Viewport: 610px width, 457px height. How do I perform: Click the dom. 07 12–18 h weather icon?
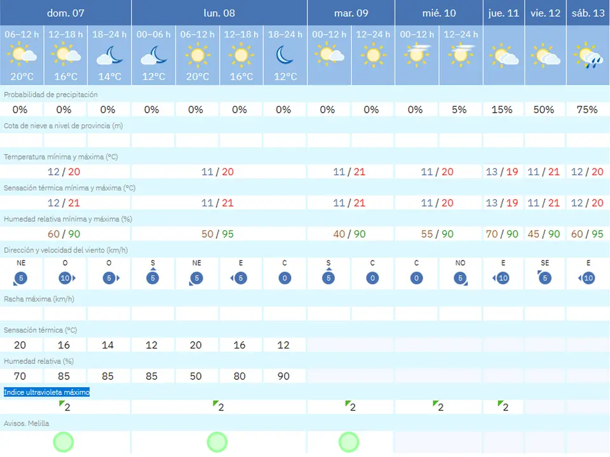66,55
